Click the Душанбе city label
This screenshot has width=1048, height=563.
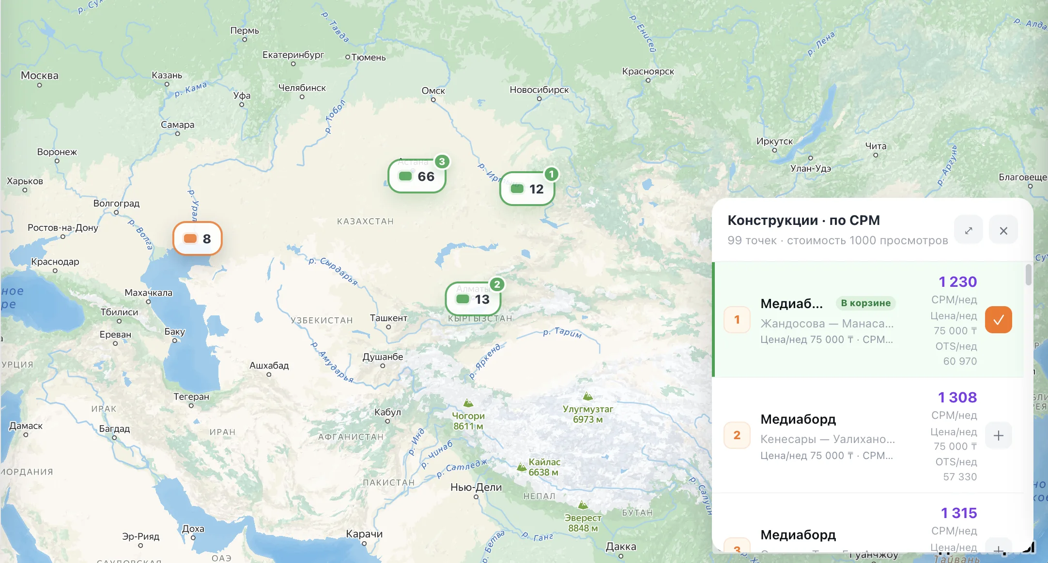383,356
